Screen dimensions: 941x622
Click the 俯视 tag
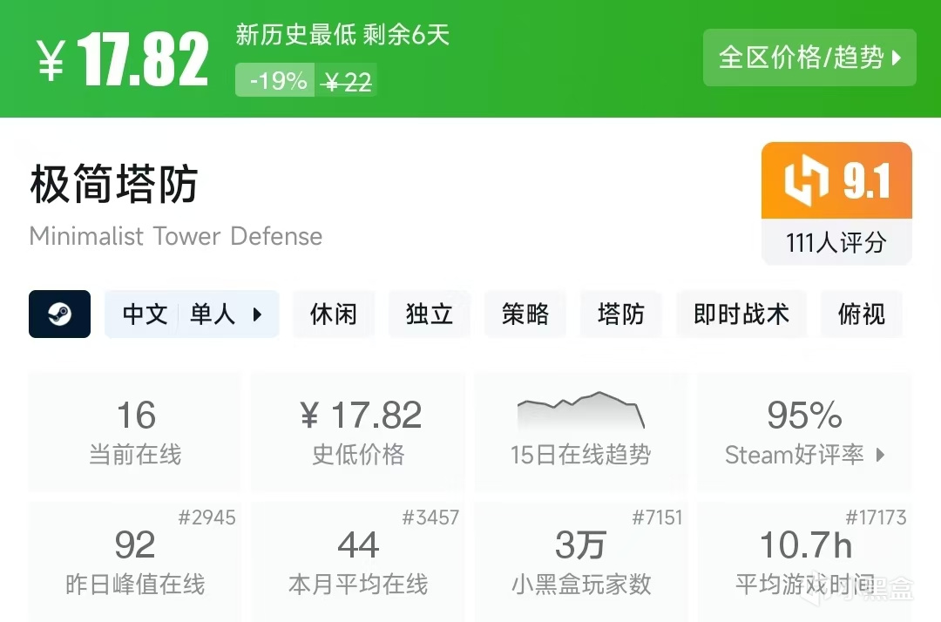pos(862,314)
